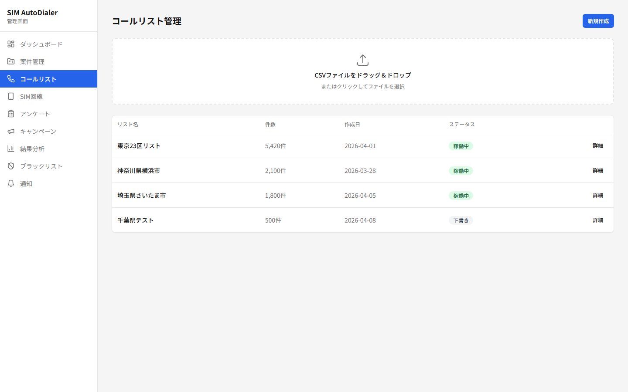Open SIM回線 page
The width and height of the screenshot is (628, 392).
[x=48, y=96]
